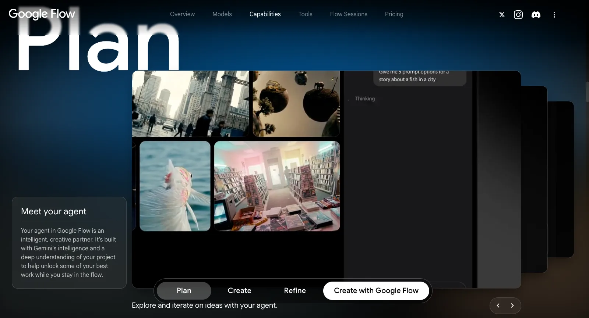Open the Models nav item
The height and width of the screenshot is (318, 589).
pyautogui.click(x=222, y=14)
